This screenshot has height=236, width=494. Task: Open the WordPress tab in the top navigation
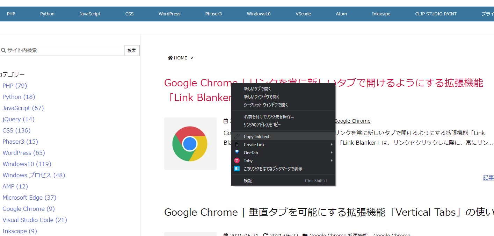(169, 14)
